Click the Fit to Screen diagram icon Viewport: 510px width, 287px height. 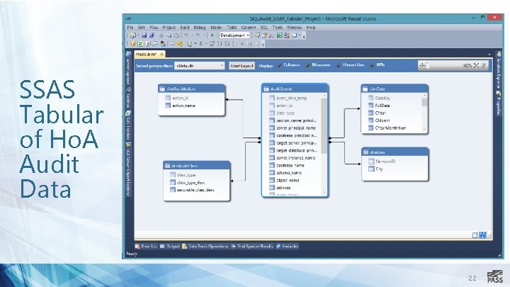click(x=476, y=65)
